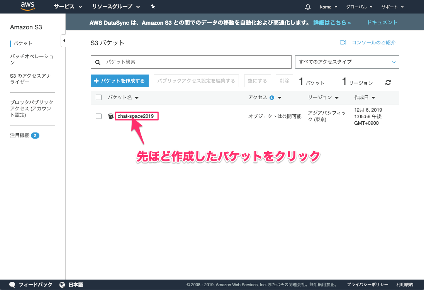Expand the サービス menu
The height and width of the screenshot is (290, 424).
[68, 7]
